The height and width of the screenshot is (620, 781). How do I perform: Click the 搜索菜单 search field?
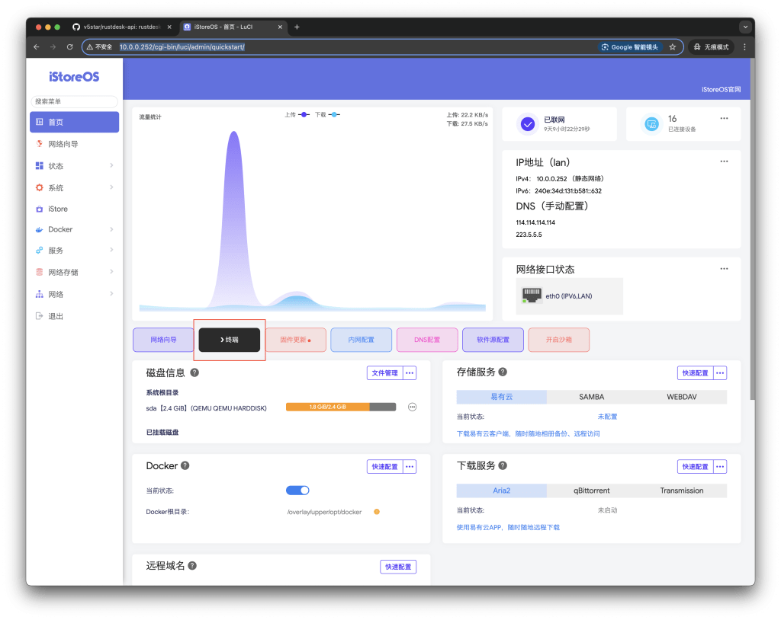click(x=73, y=101)
